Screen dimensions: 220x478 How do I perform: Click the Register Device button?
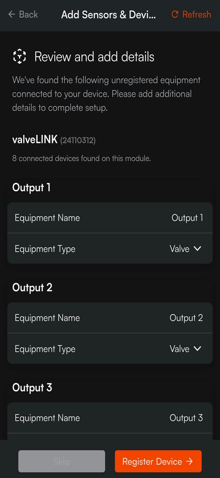[x=158, y=461]
